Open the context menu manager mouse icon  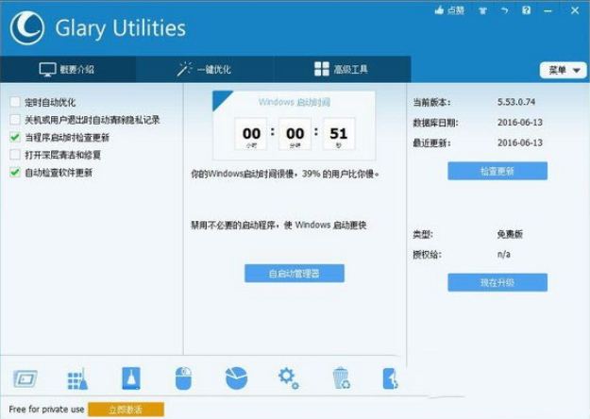[184, 378]
